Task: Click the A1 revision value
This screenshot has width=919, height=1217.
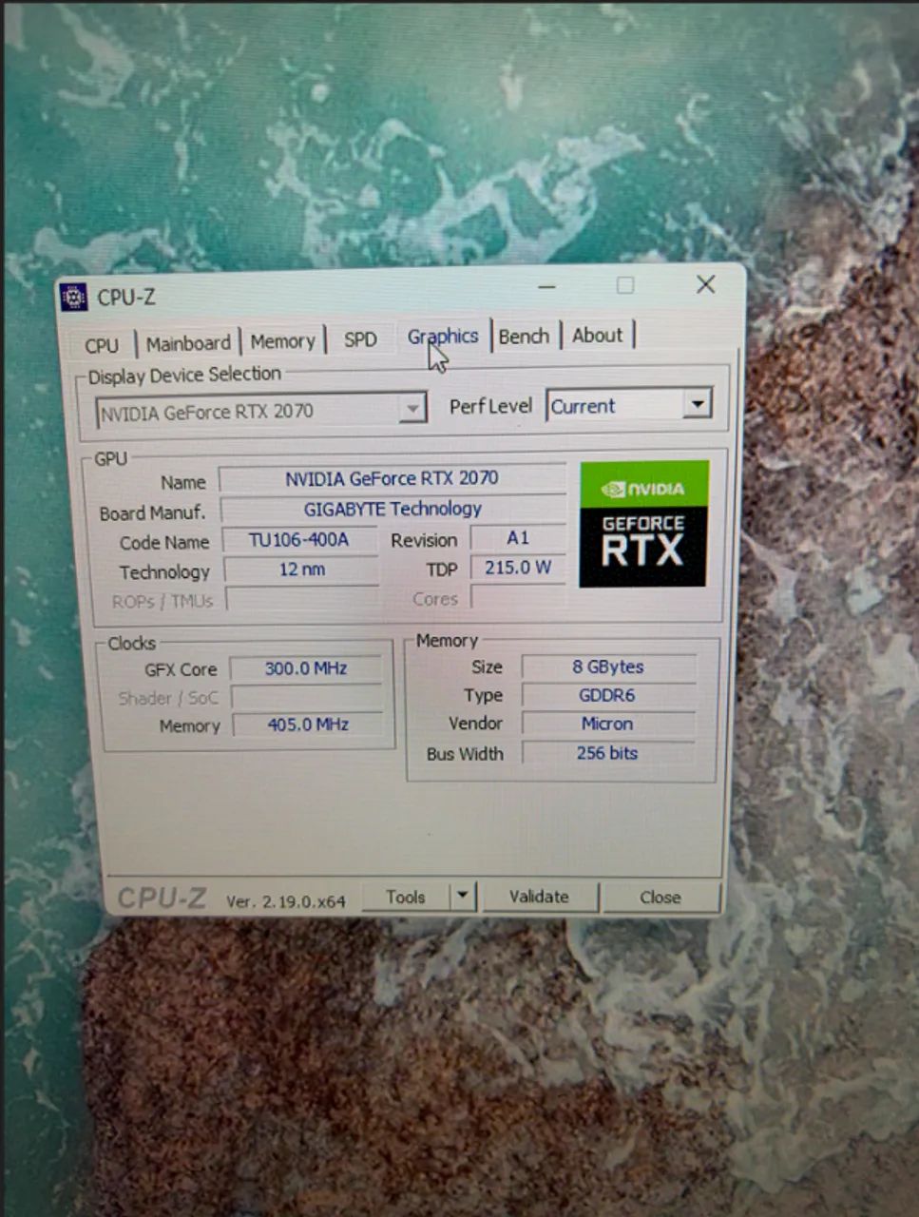Action: (518, 538)
